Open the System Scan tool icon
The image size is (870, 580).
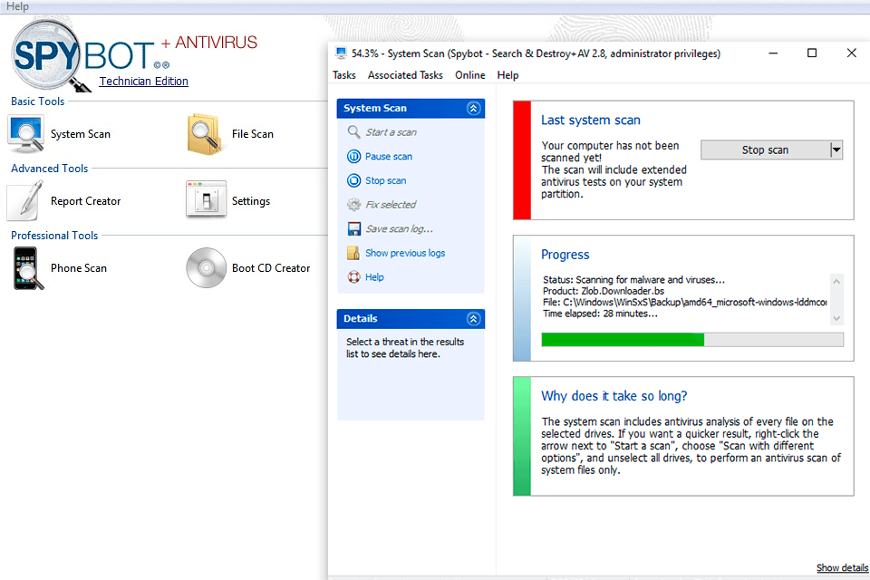tap(25, 134)
